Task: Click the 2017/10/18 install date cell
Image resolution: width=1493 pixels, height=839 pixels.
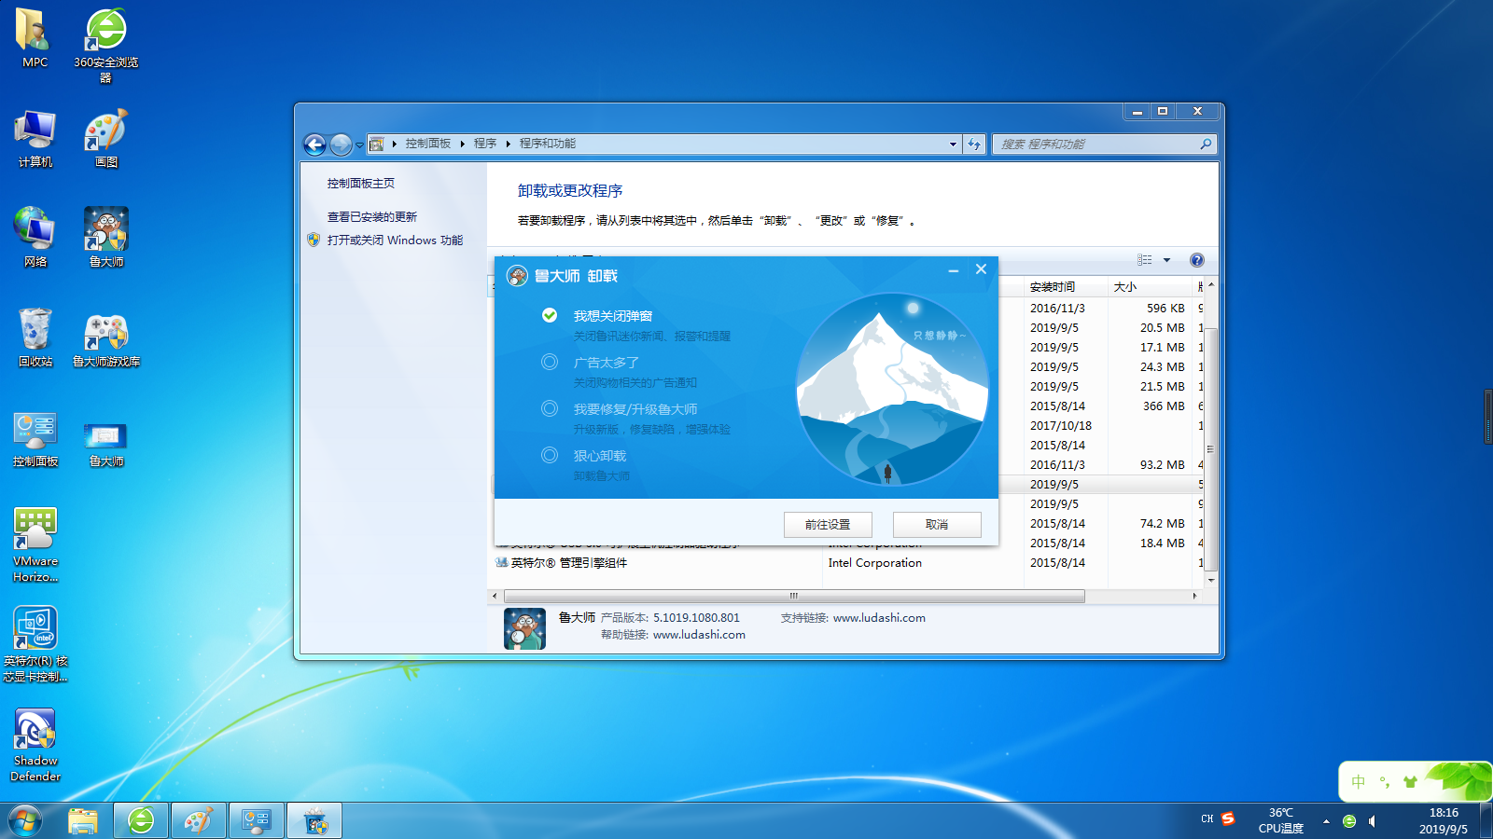Action: (1061, 426)
